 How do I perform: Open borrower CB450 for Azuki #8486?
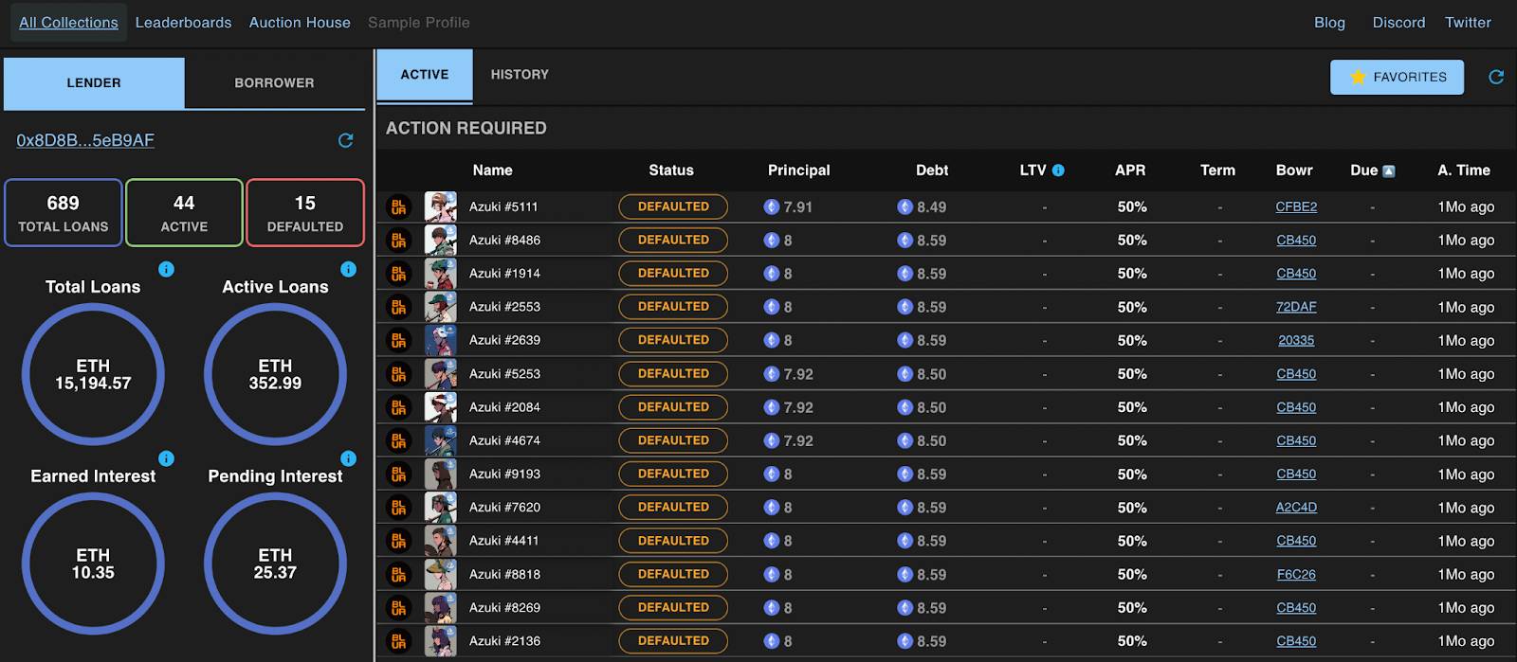point(1296,240)
